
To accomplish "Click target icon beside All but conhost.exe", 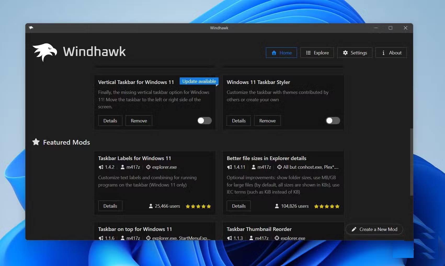I will (279, 167).
